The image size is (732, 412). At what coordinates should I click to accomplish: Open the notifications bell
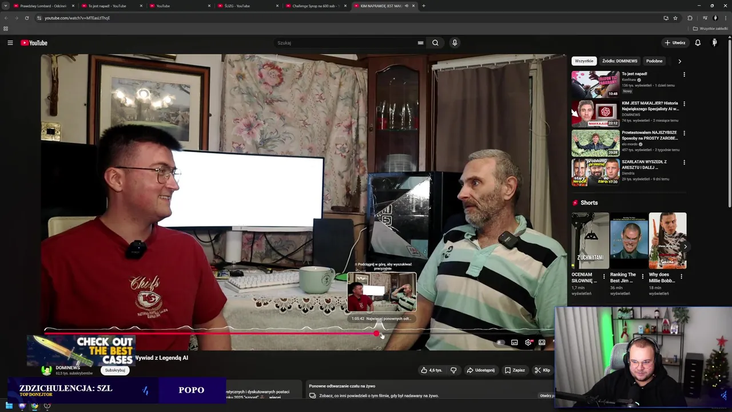698,43
